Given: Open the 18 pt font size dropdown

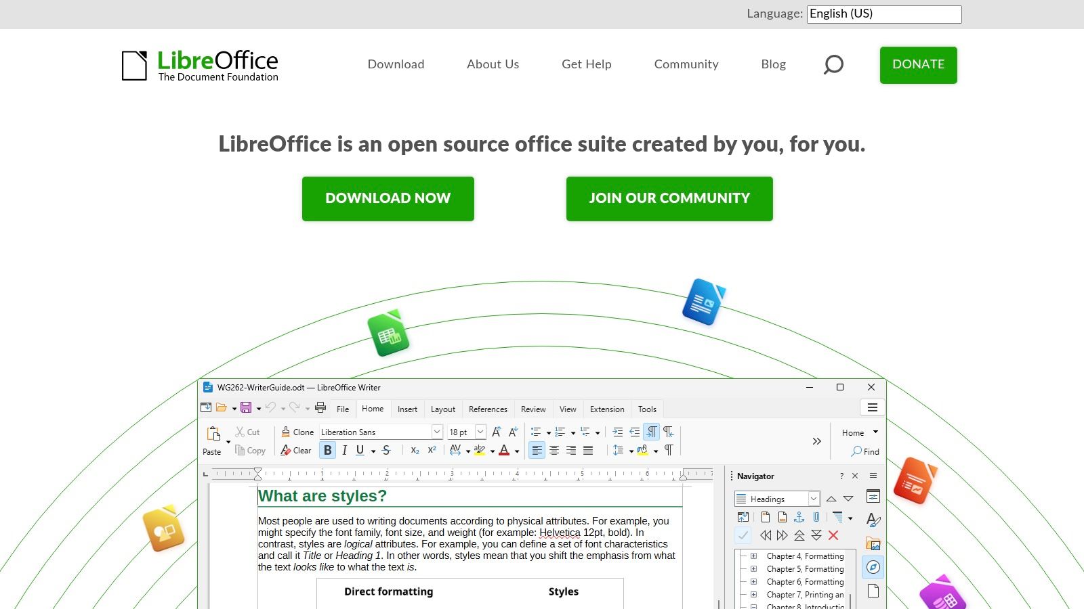Looking at the screenshot, I should tap(480, 432).
